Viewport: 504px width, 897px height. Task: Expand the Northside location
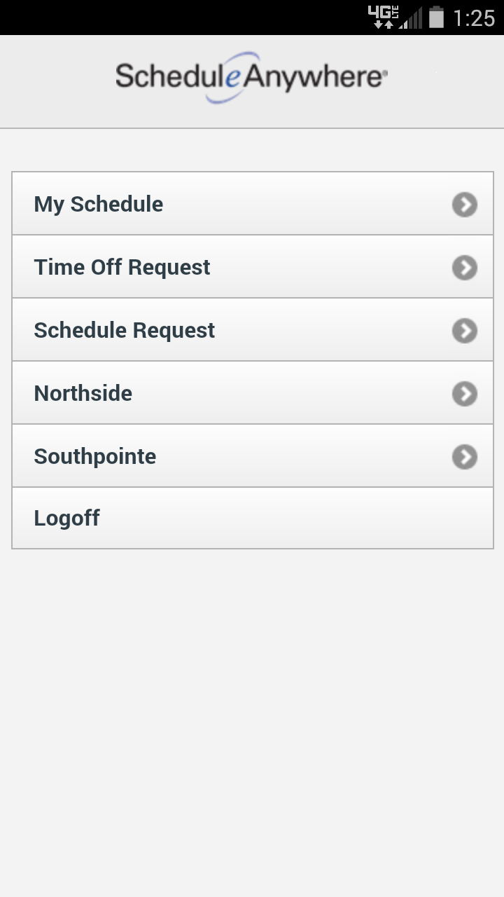(83, 393)
